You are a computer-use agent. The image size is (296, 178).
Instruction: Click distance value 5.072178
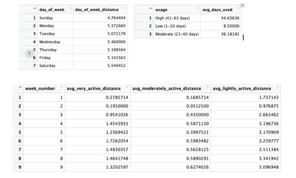(116, 34)
